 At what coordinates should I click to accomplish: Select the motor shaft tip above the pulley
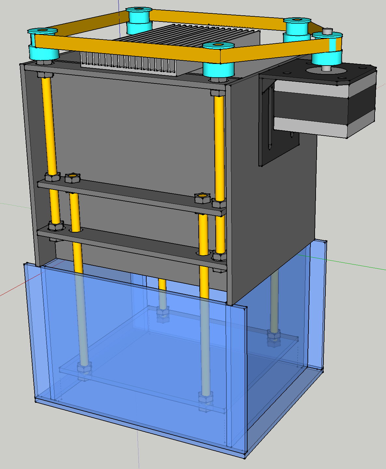pyautogui.click(x=327, y=31)
